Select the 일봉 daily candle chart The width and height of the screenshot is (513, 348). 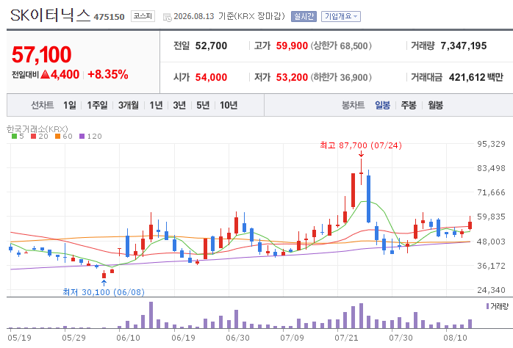(382, 105)
